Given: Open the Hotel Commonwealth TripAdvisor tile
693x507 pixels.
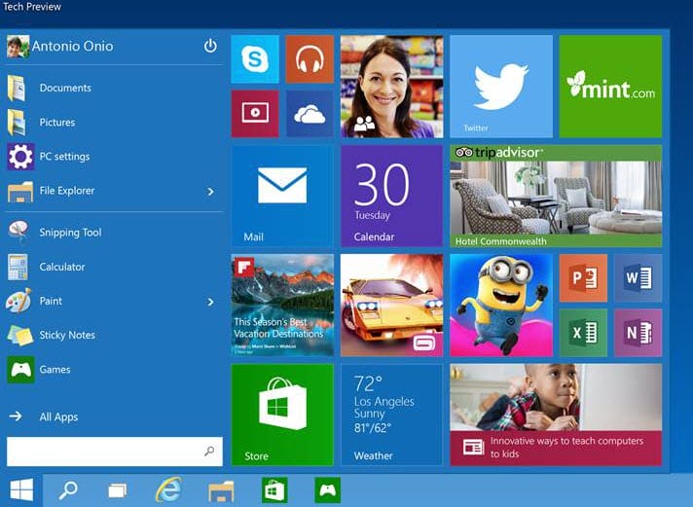Looking at the screenshot, I should click(x=556, y=196).
